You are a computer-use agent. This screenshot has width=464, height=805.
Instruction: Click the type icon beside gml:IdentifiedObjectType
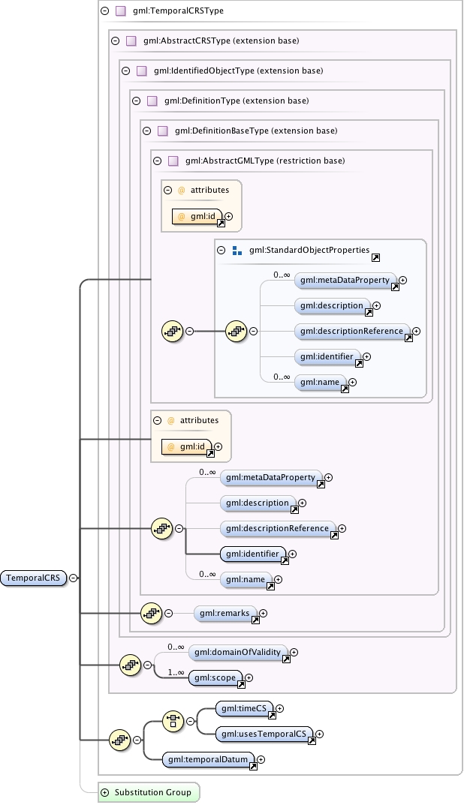(142, 71)
